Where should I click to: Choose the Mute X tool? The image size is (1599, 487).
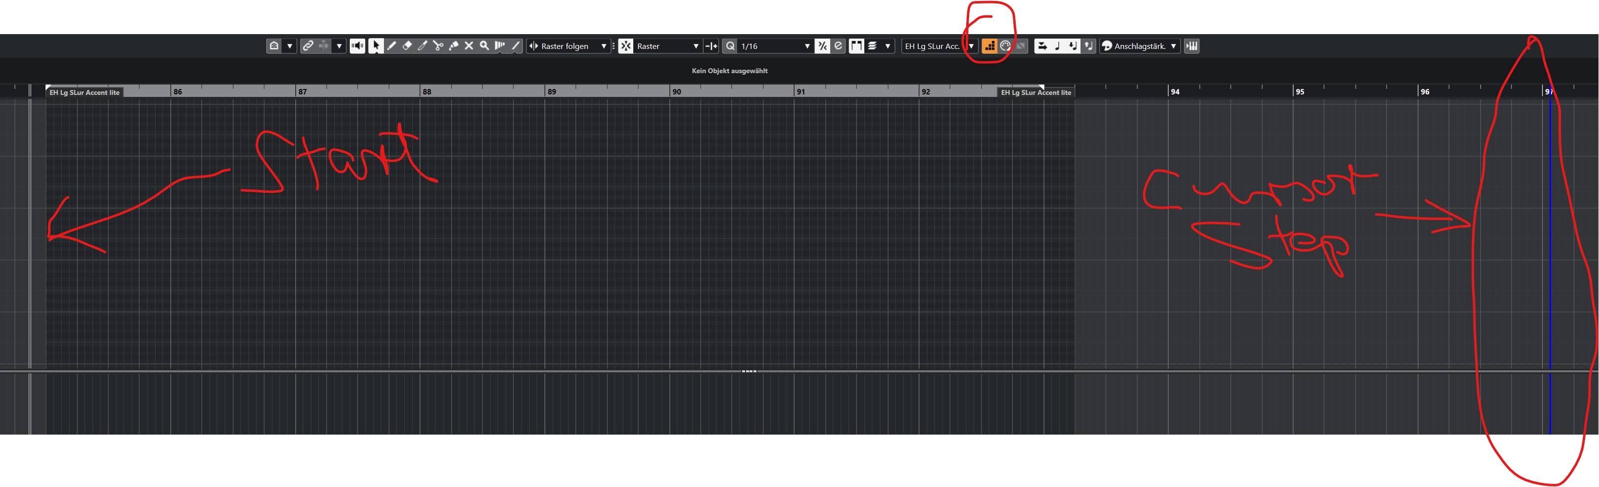470,46
